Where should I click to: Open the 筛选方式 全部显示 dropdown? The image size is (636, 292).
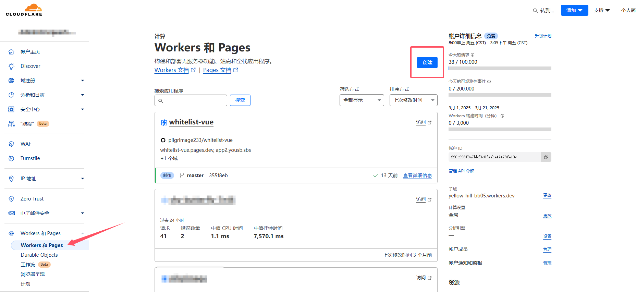click(x=362, y=100)
